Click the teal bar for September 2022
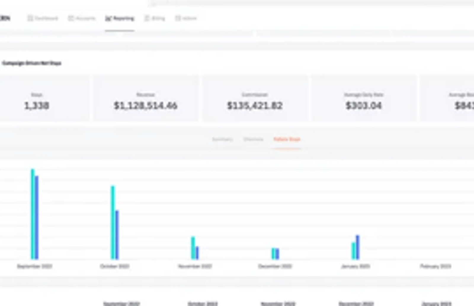Screen dimensions: 474x306 33,214
